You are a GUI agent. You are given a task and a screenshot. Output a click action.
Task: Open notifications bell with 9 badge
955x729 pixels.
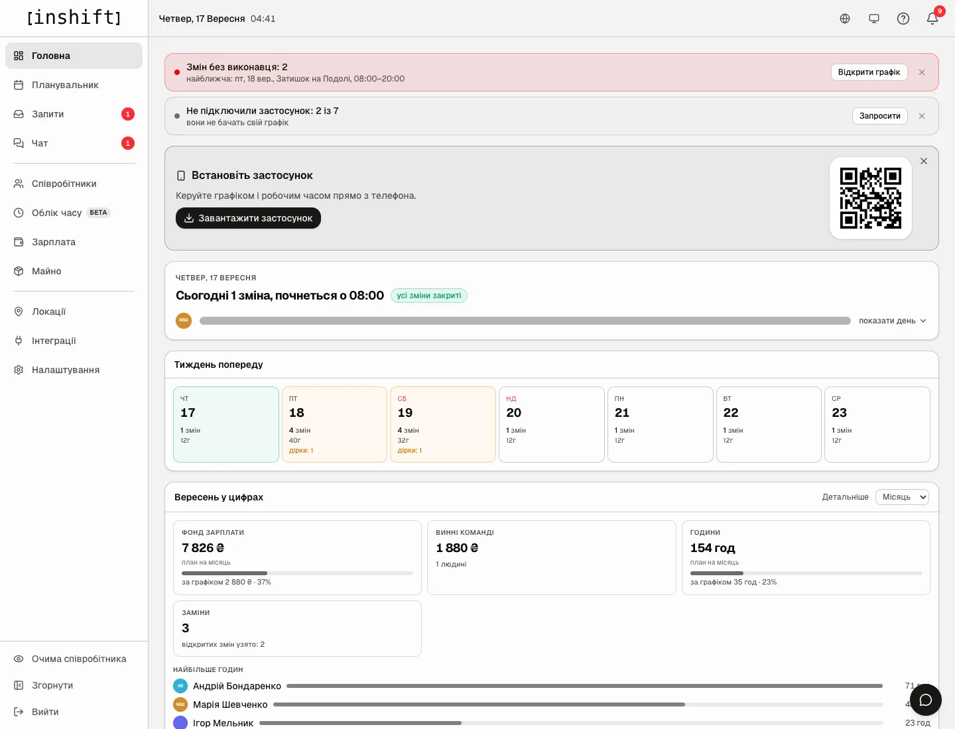[932, 19]
